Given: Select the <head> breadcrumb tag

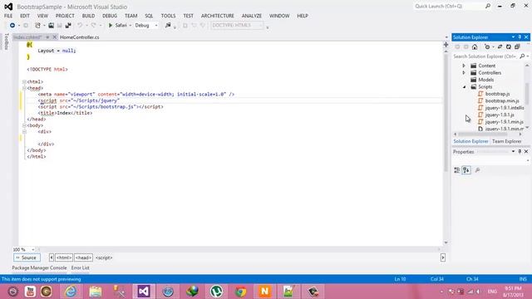Looking at the screenshot, I should tap(83, 257).
